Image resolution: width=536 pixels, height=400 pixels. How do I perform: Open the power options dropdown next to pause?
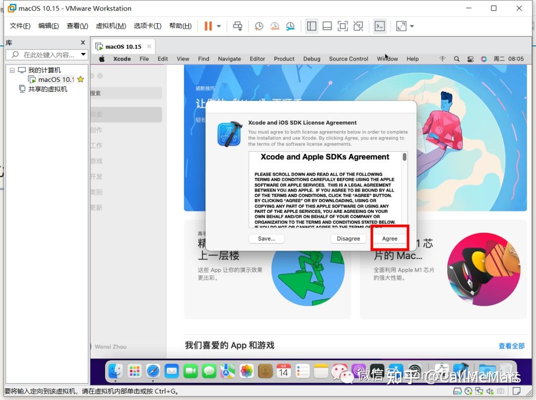(x=219, y=26)
